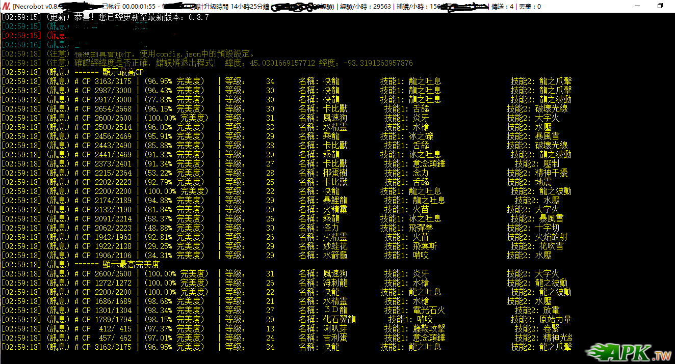Click the Pokémon name 怪力
This screenshot has width=675, height=364.
[x=331, y=228]
